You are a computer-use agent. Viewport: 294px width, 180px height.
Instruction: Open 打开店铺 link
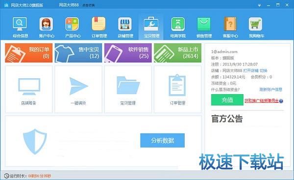pyautogui.click(x=251, y=71)
